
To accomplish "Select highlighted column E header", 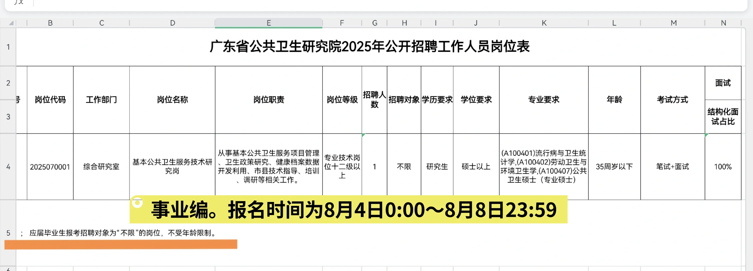I will point(269,23).
